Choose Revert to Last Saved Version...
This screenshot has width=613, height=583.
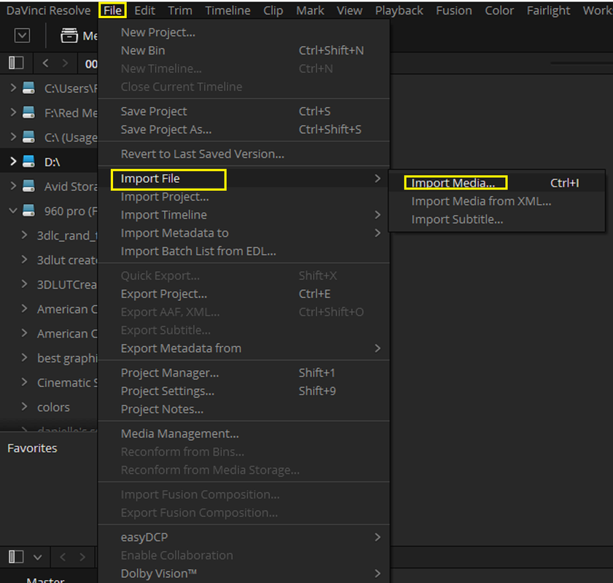coord(244,154)
